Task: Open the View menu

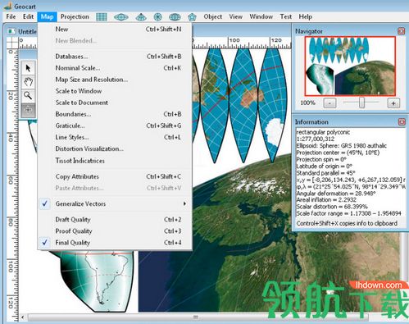Action: tap(235, 16)
